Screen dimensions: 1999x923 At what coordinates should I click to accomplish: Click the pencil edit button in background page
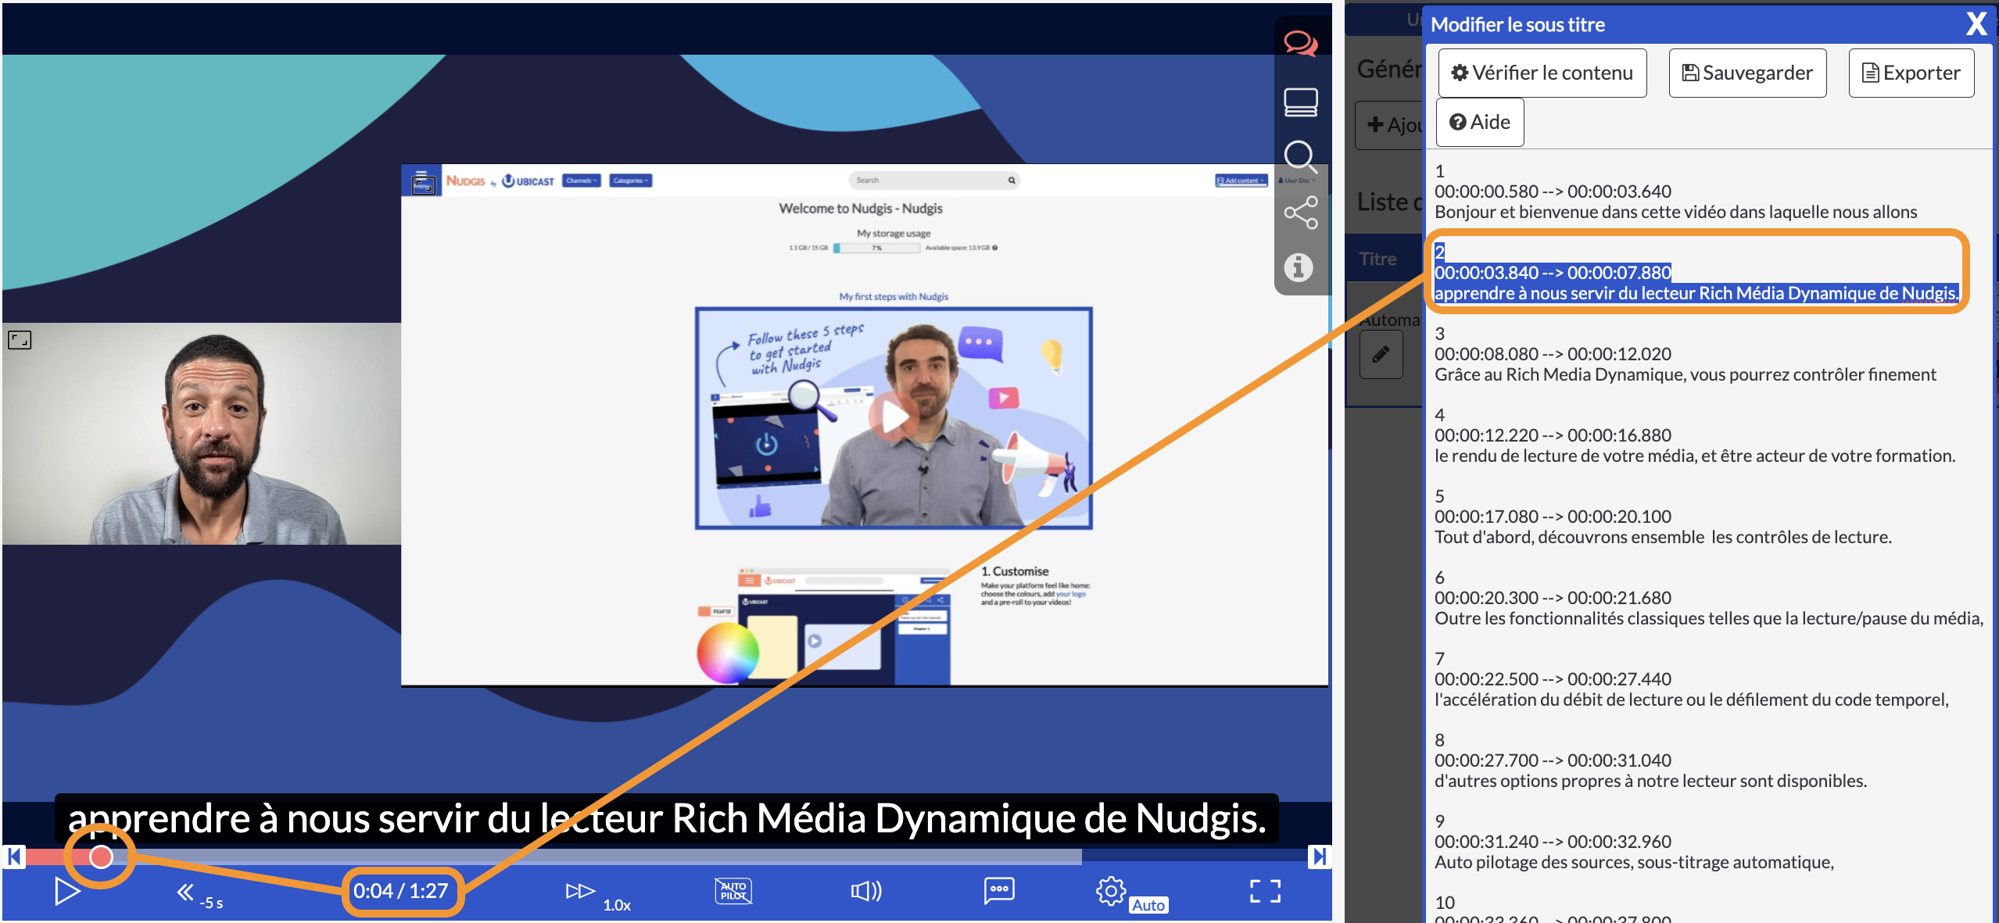pyautogui.click(x=1381, y=355)
